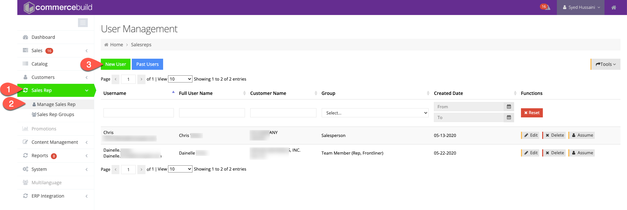Viewport: 627px width, 210px height.
Task: Open the Catalog menu item
Action: [39, 64]
